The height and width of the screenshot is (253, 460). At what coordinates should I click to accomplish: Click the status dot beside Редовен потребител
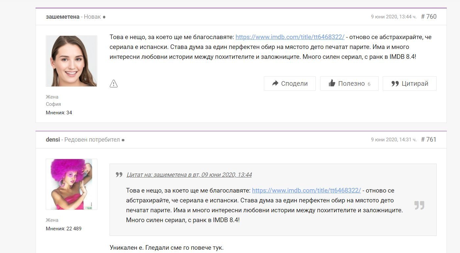click(x=123, y=140)
